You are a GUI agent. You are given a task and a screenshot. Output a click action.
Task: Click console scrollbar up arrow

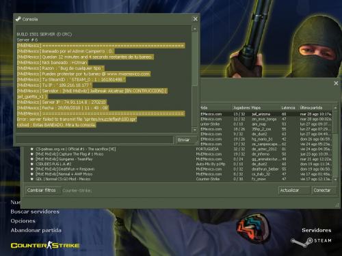point(195,29)
